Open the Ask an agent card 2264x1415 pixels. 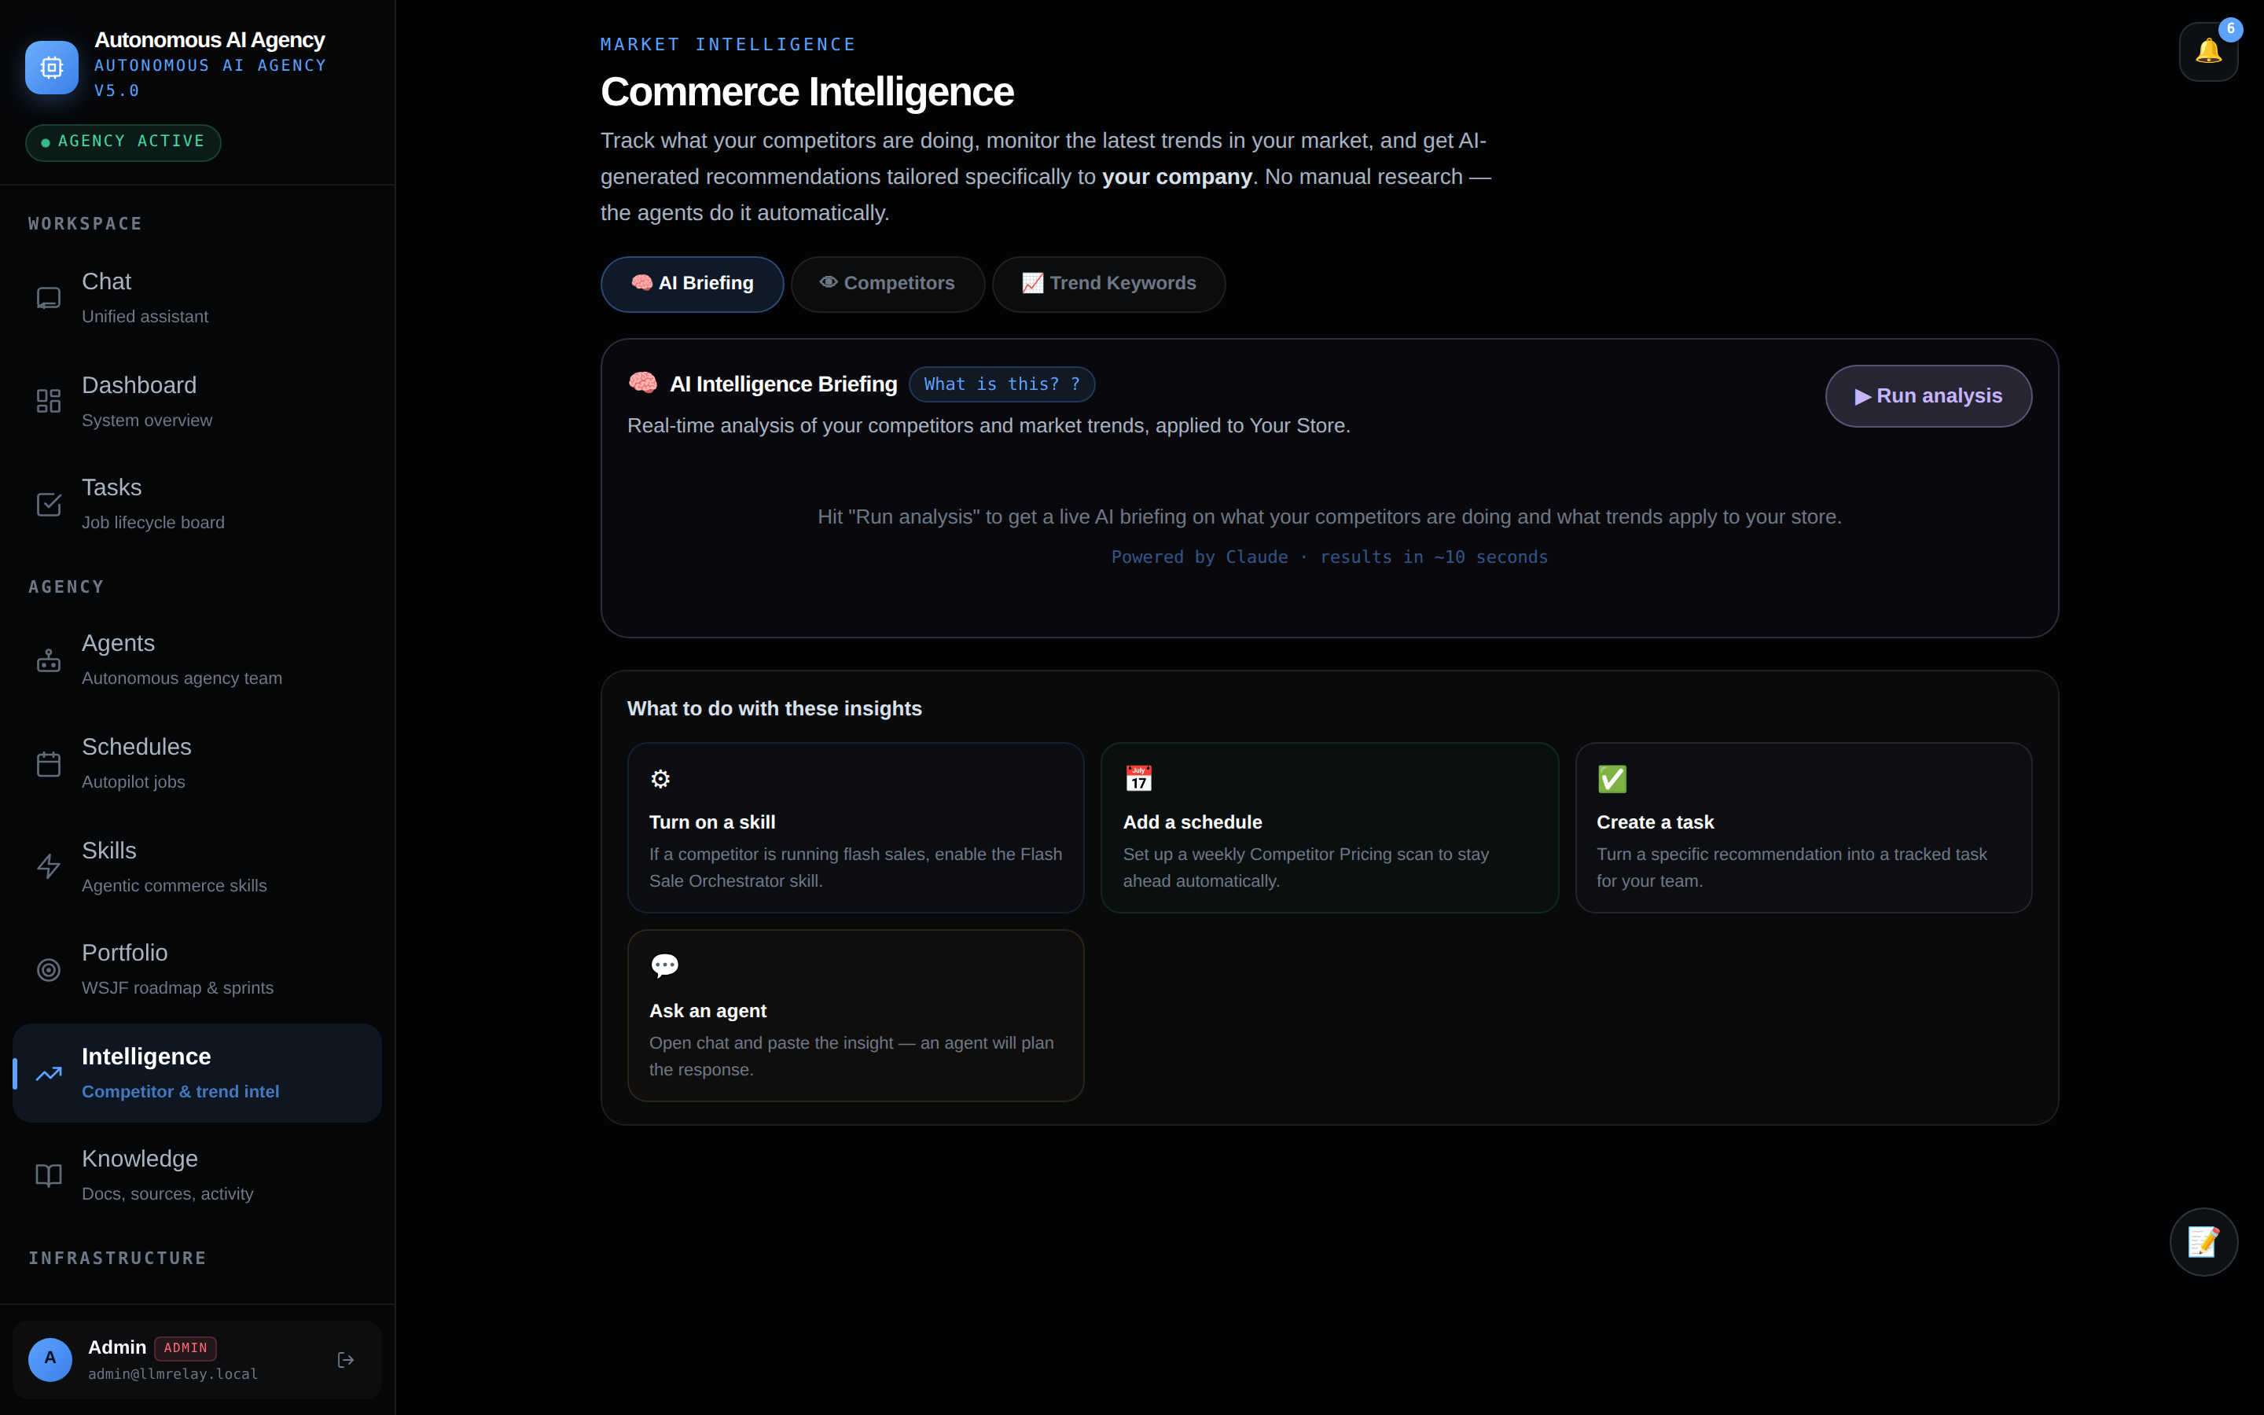pyautogui.click(x=855, y=1016)
